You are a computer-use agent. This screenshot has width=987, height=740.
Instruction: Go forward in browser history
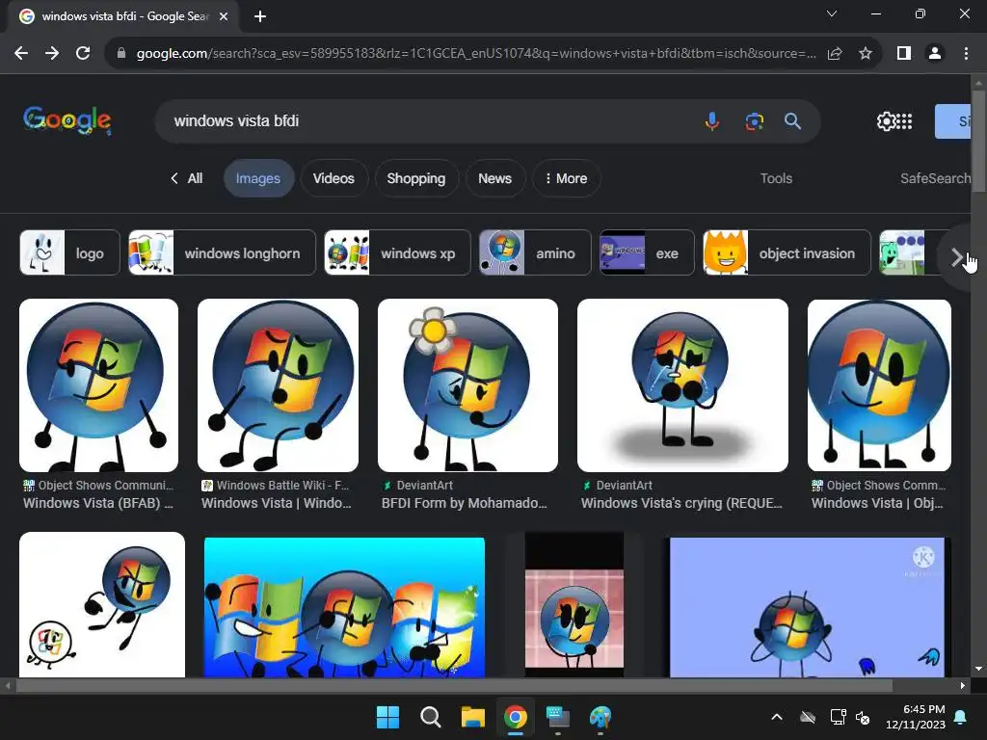(52, 54)
